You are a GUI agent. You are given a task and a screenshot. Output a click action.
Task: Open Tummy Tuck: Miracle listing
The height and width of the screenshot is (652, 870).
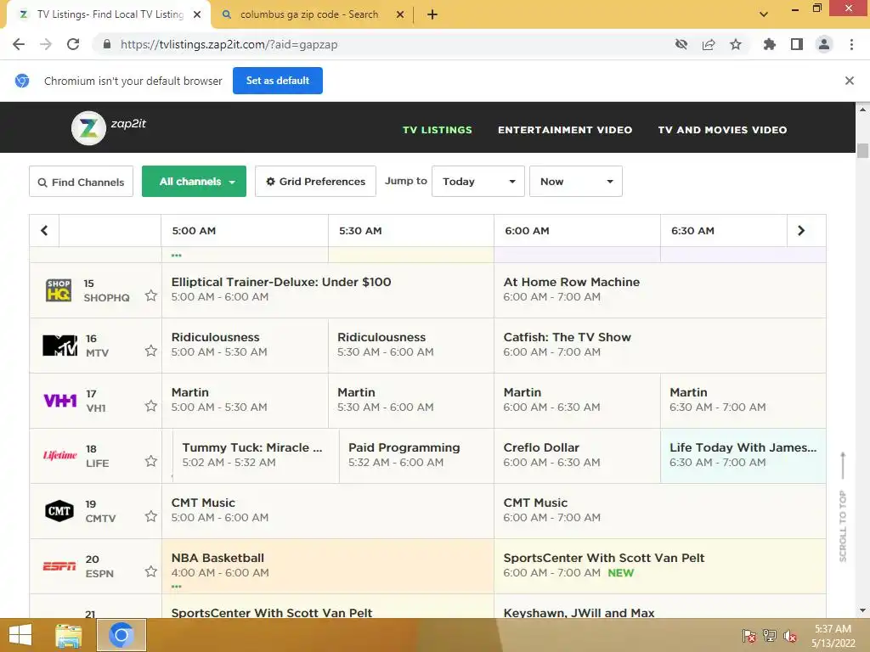[x=256, y=455]
